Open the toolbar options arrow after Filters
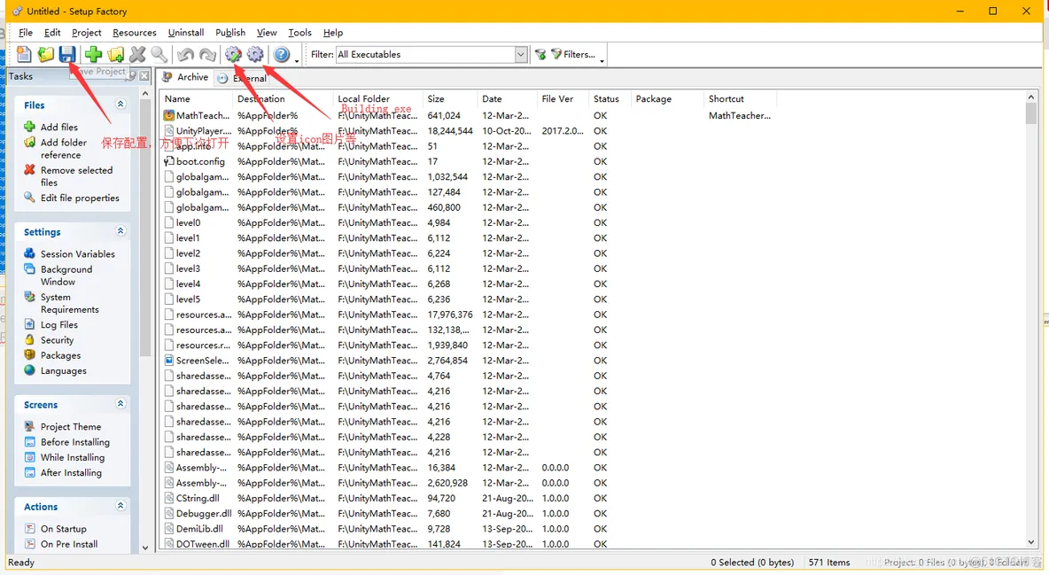1049x575 pixels. click(602, 60)
